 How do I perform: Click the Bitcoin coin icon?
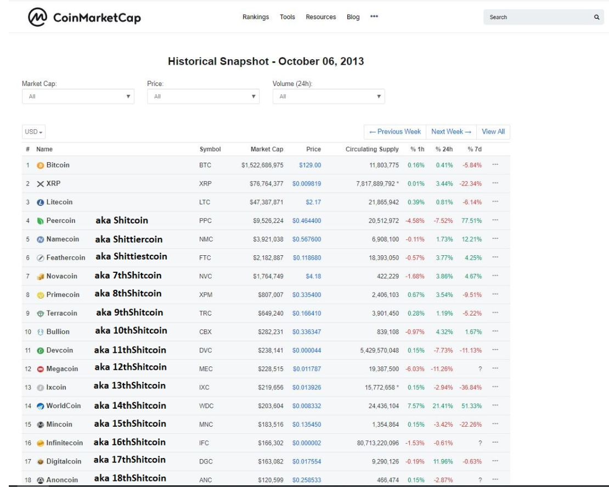[x=41, y=165]
